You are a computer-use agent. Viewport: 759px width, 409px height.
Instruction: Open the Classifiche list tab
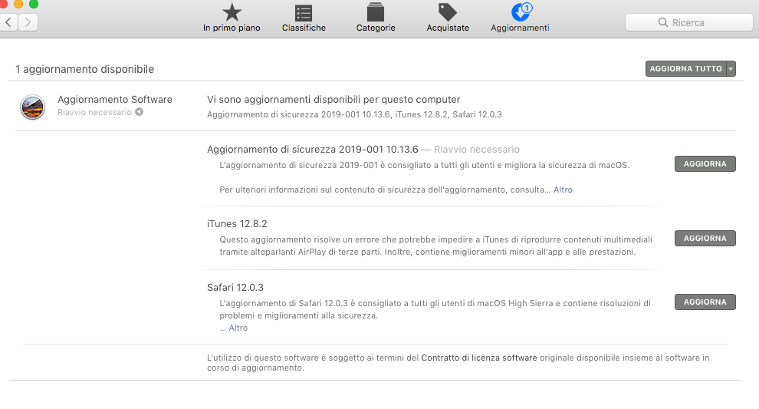click(304, 18)
